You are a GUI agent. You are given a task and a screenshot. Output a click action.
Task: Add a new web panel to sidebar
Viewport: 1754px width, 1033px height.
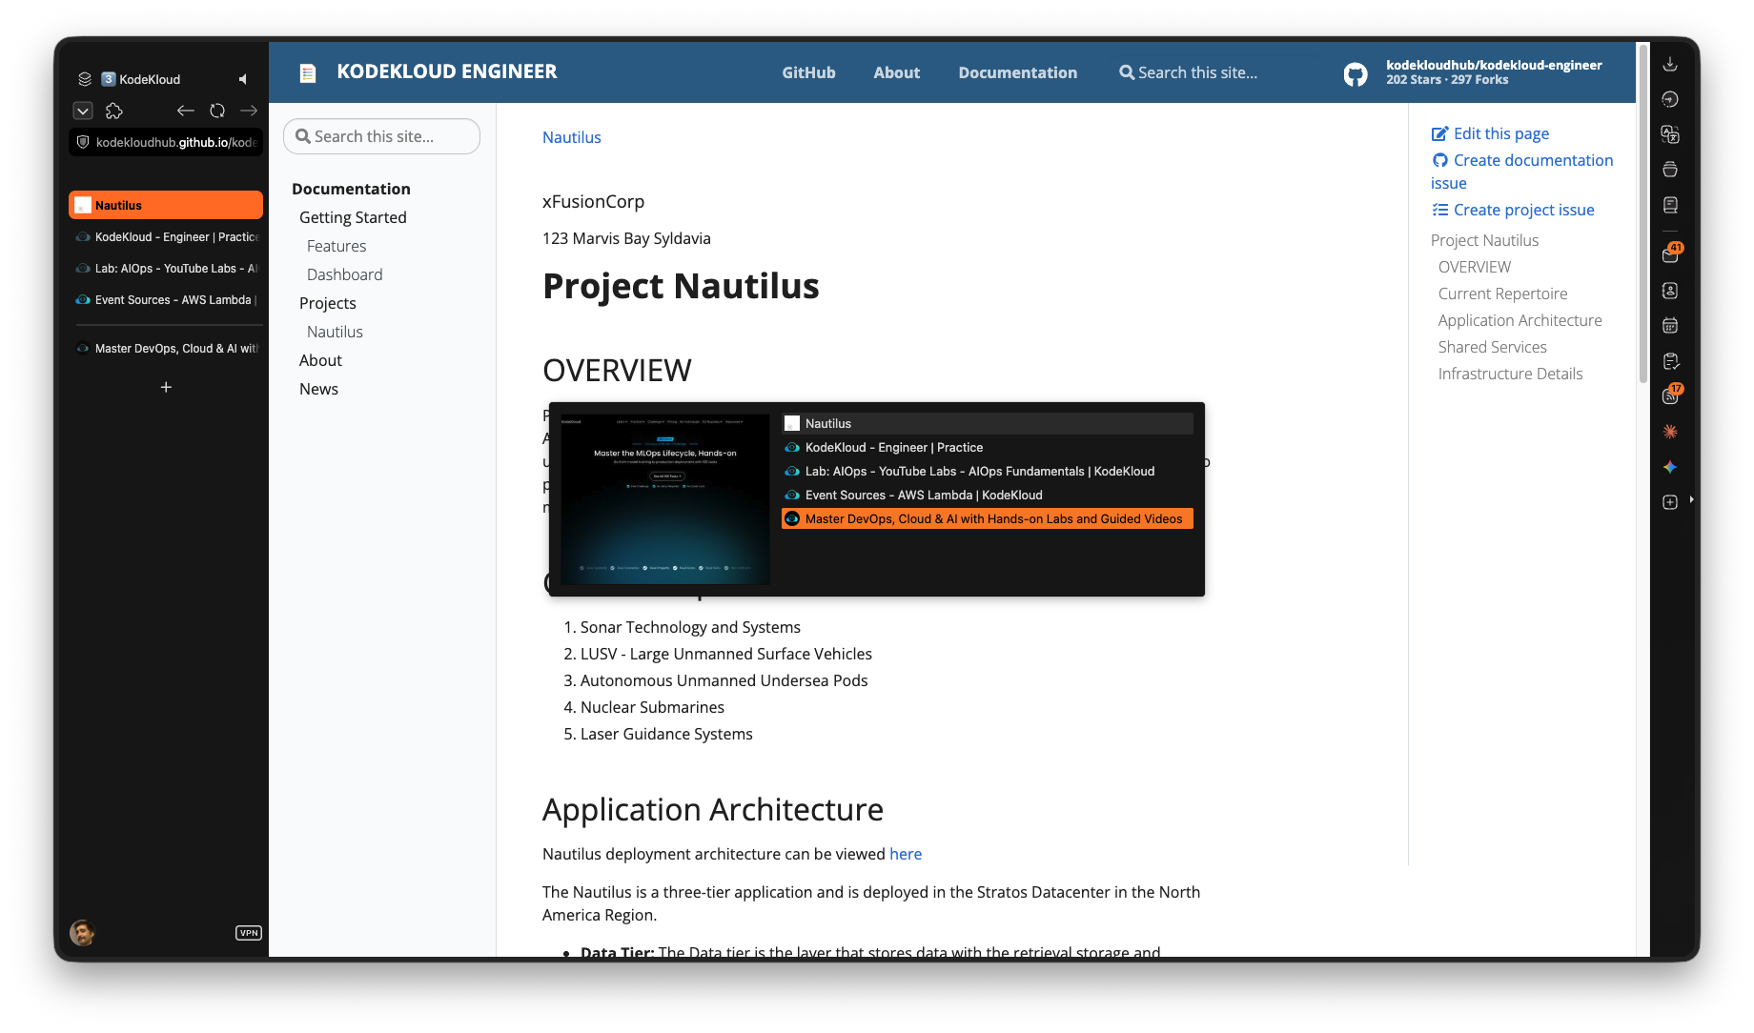coord(1670,502)
